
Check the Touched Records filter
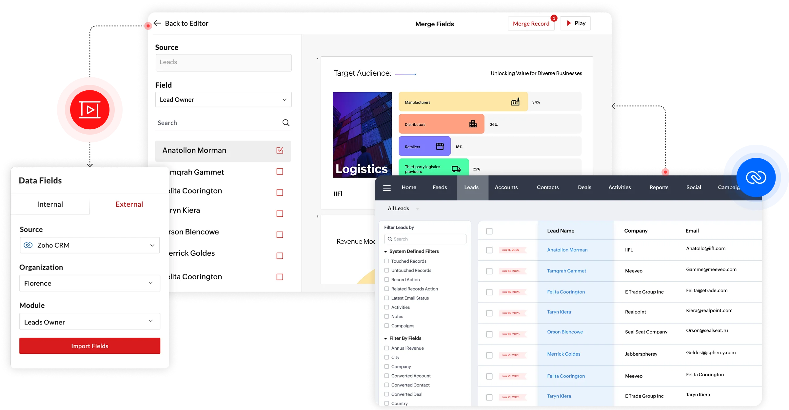tap(386, 261)
